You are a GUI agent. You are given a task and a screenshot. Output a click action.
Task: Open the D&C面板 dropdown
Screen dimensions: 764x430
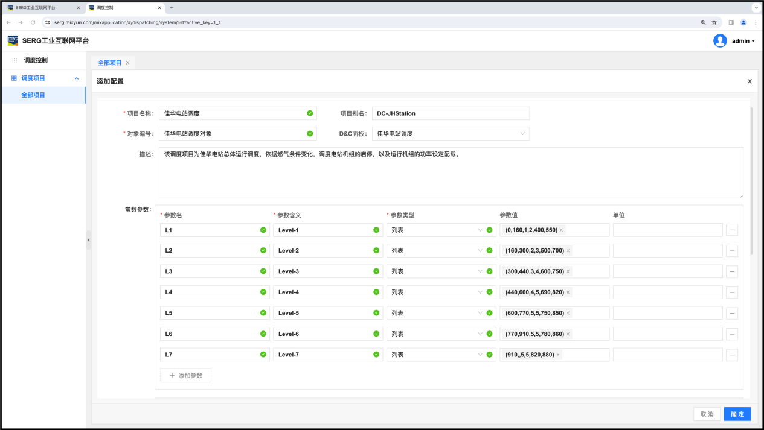click(451, 134)
